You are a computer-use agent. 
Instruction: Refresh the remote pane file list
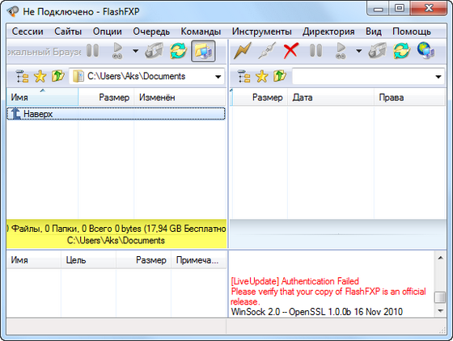point(401,51)
